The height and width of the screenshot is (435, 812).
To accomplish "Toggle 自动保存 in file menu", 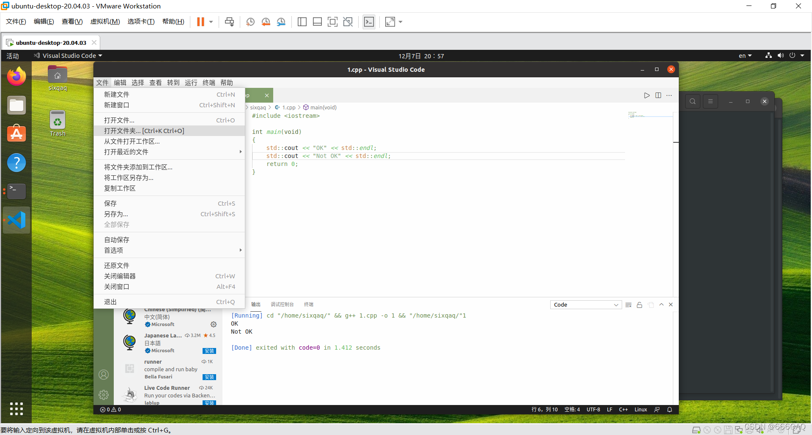I will point(169,240).
